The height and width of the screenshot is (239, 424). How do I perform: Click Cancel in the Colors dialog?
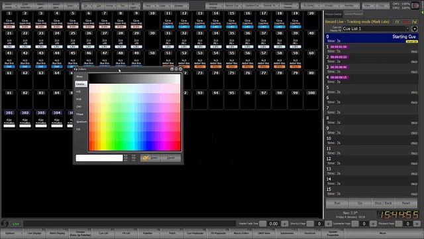171,158
